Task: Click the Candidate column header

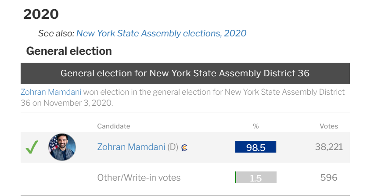Action: click(x=114, y=126)
